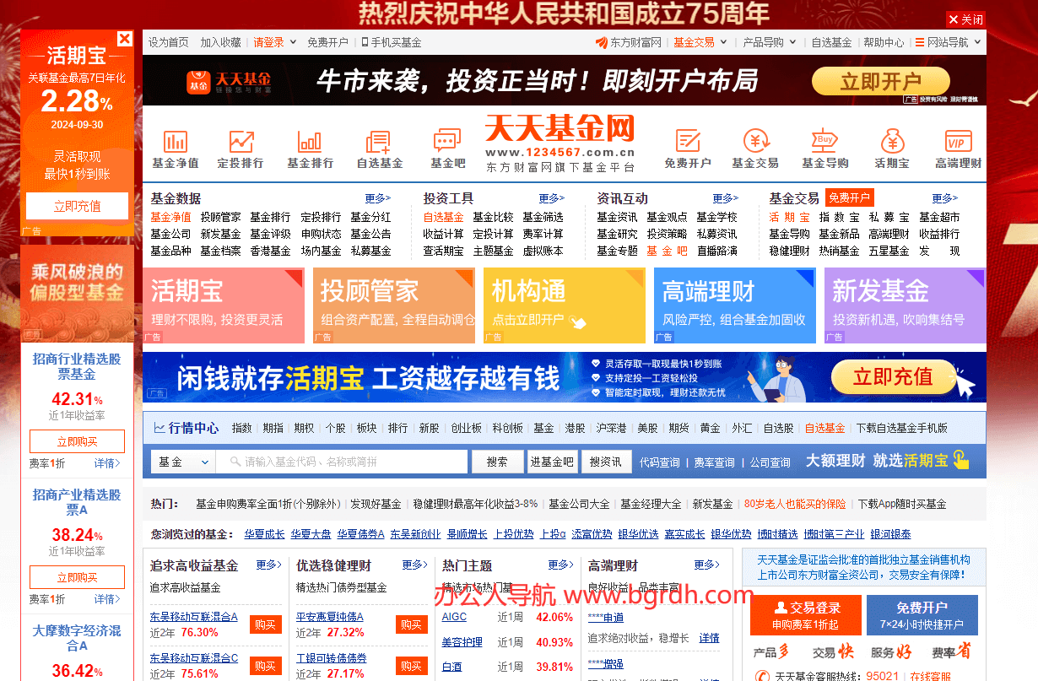Image resolution: width=1038 pixels, height=681 pixels.
Task: Click the fund search input field
Action: point(342,462)
